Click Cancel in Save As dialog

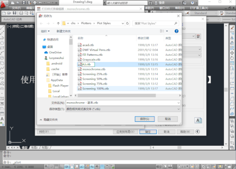pyautogui.click(x=168, y=119)
